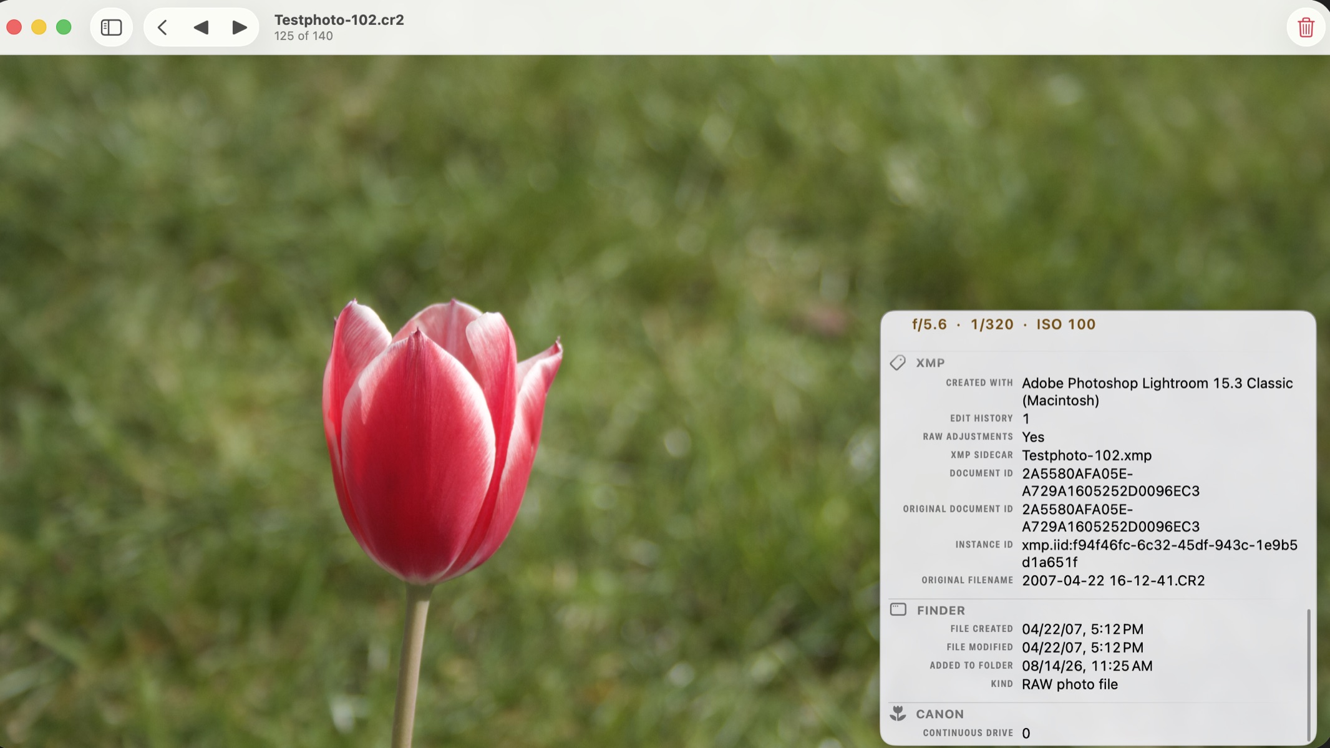Click the Edit History value 1
This screenshot has width=1330, height=748.
coord(1026,419)
